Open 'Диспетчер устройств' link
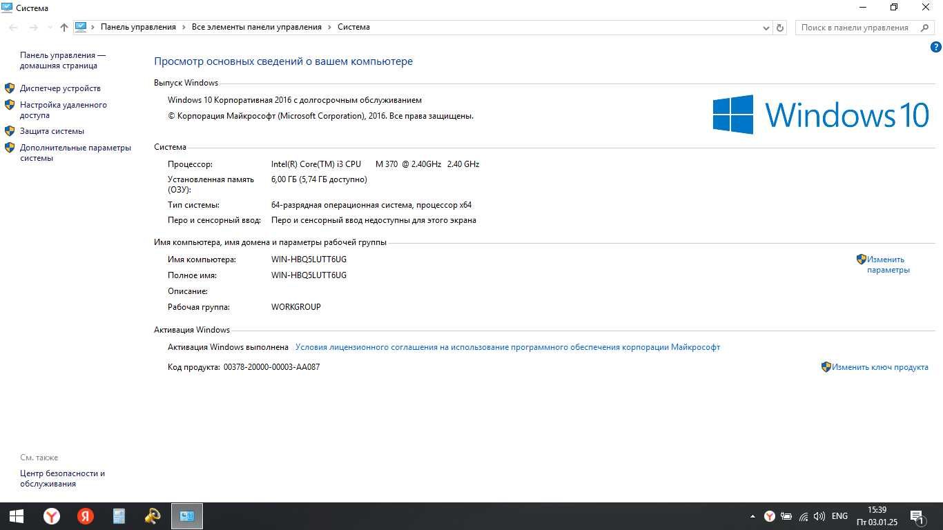Viewport: 943px width, 530px height. click(60, 88)
